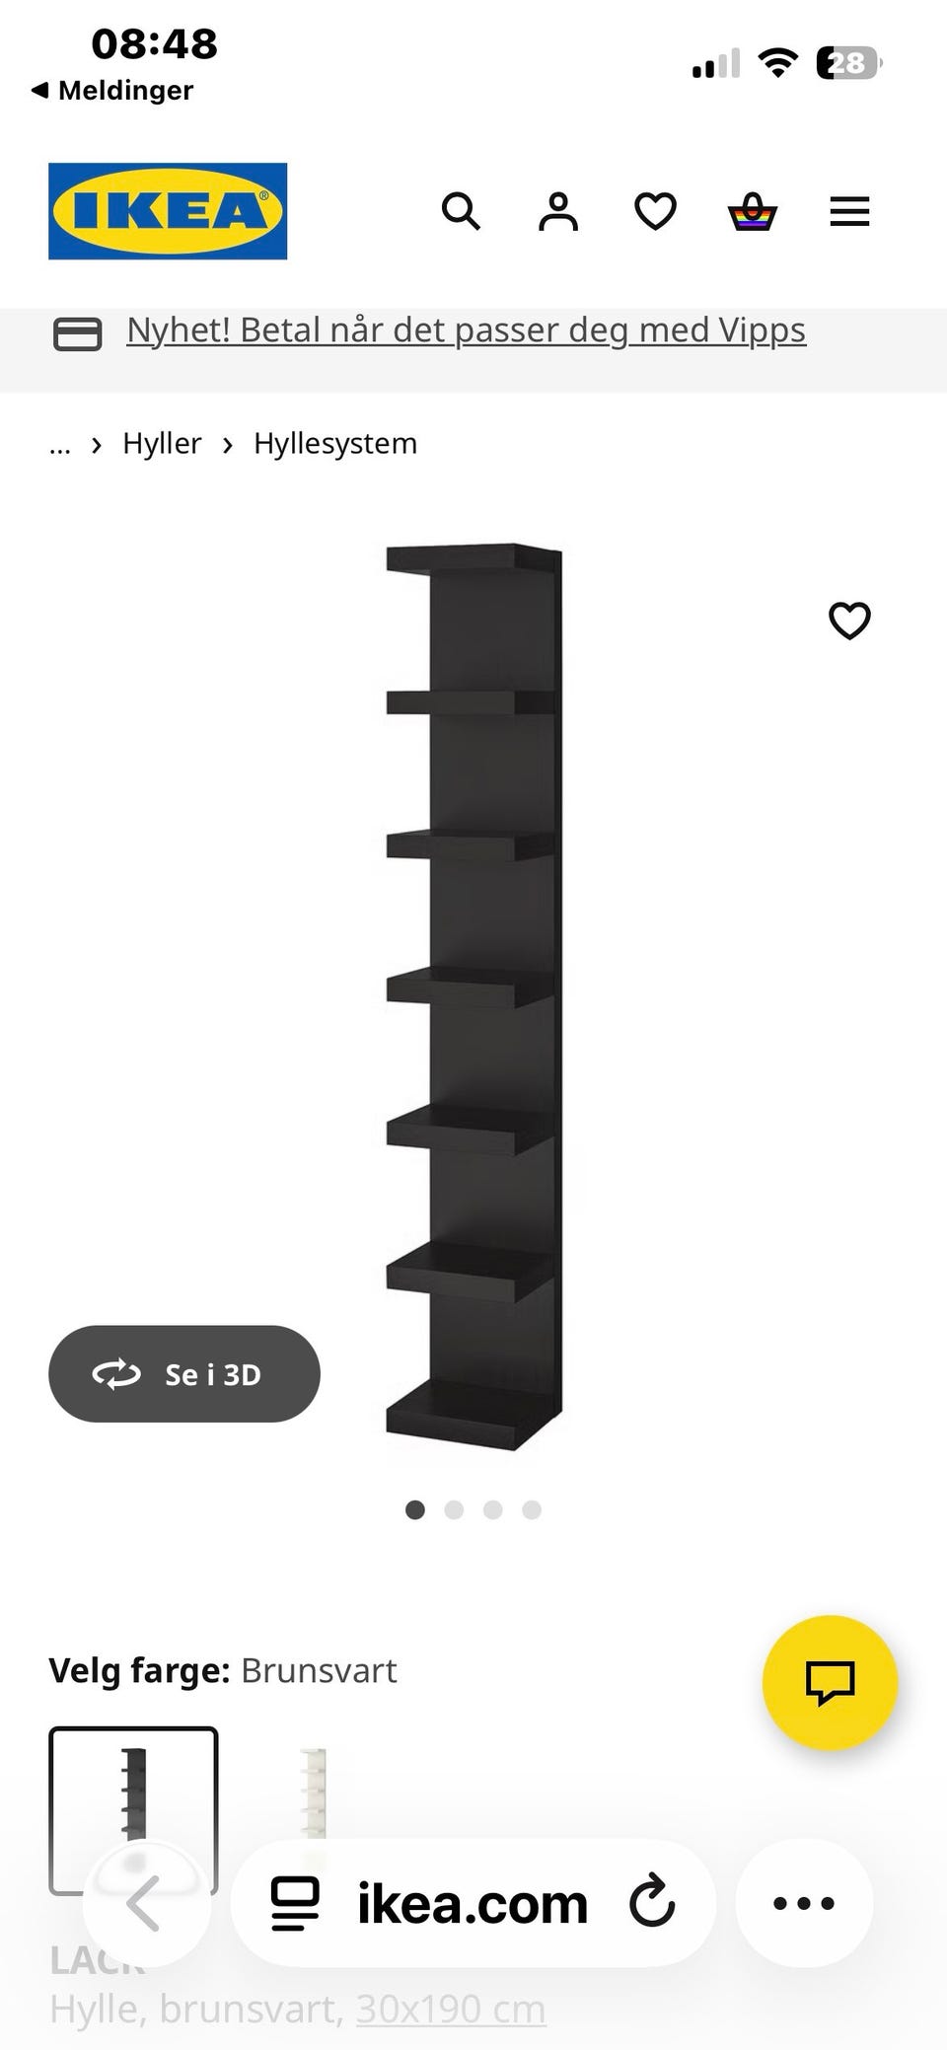947x2050 pixels.
Task: Open the user profile icon
Action: 557,211
